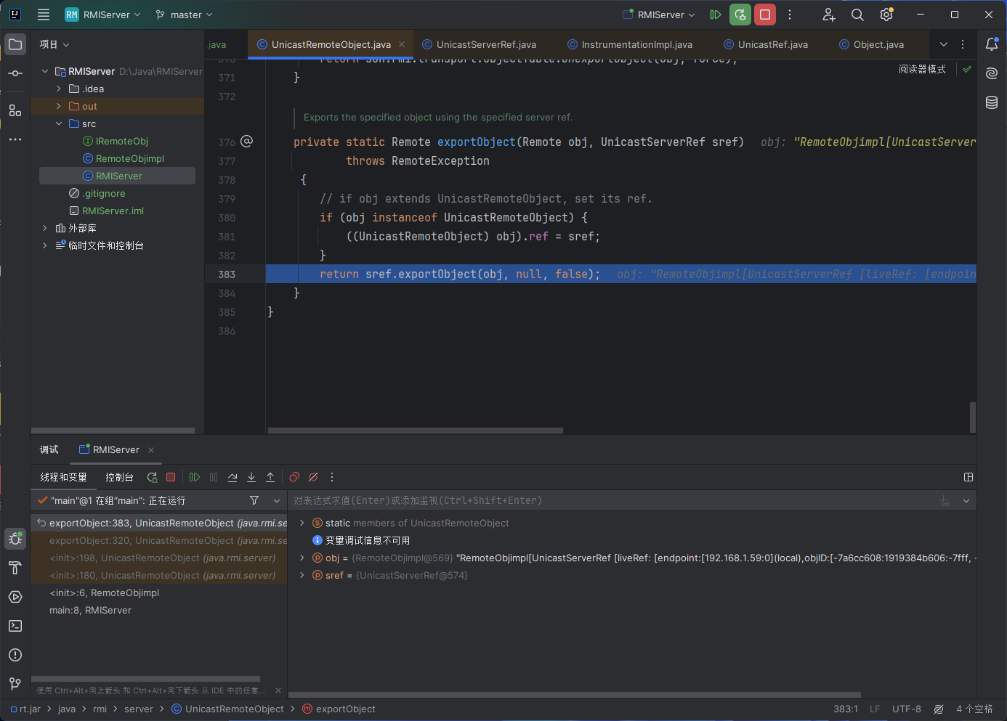Viewport: 1007px width, 721px height.
Task: Show more tool windows ellipsis
Action: pyautogui.click(x=15, y=139)
